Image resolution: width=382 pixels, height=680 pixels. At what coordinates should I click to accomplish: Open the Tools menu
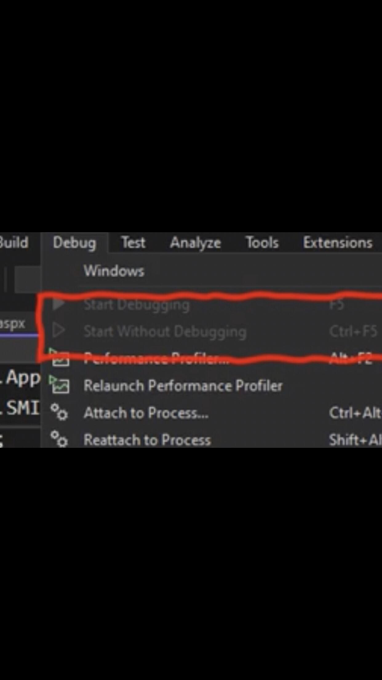tap(262, 243)
